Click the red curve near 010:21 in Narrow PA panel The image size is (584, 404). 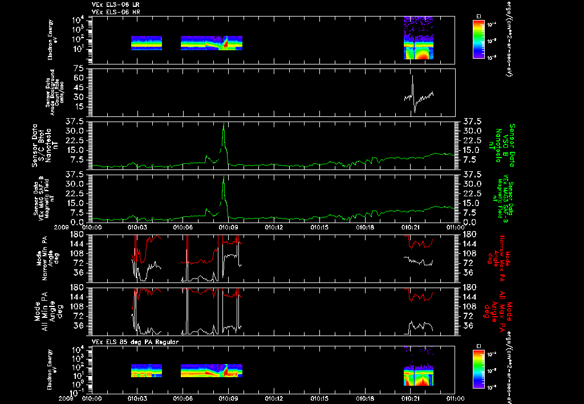point(419,243)
